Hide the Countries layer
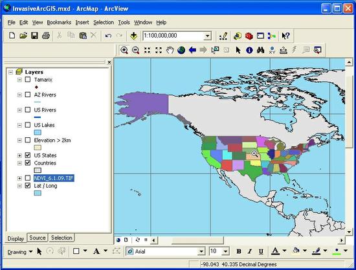This screenshot has width=356, height=270. point(28,163)
